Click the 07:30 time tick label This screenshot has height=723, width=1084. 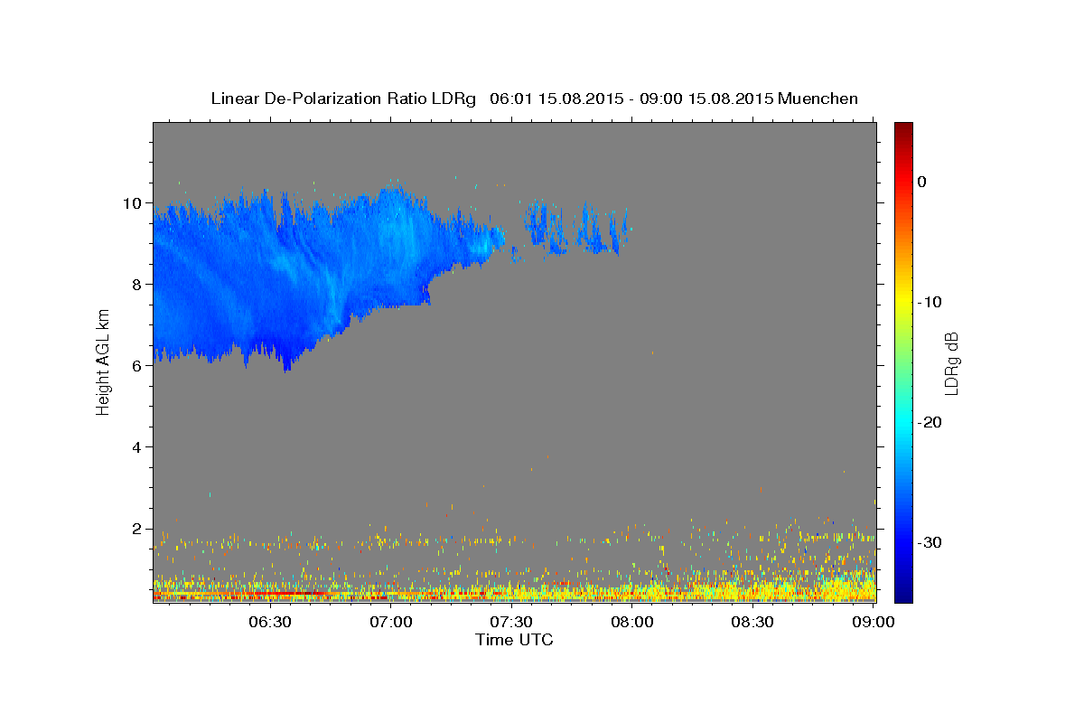(x=511, y=623)
